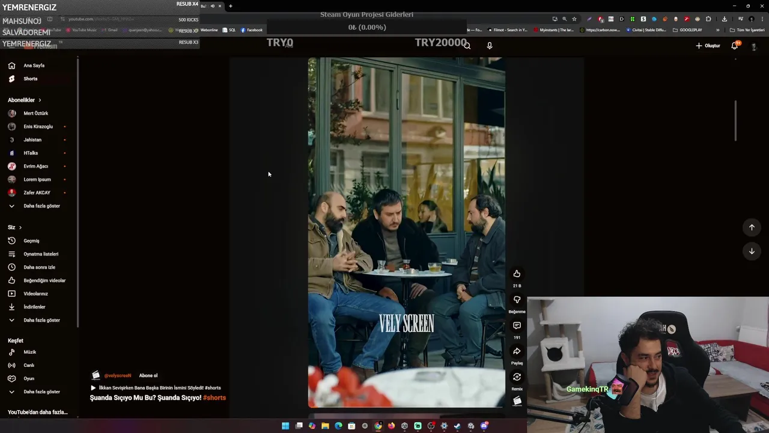Open File Explorer from taskbar
This screenshot has width=769, height=433.
(325, 426)
